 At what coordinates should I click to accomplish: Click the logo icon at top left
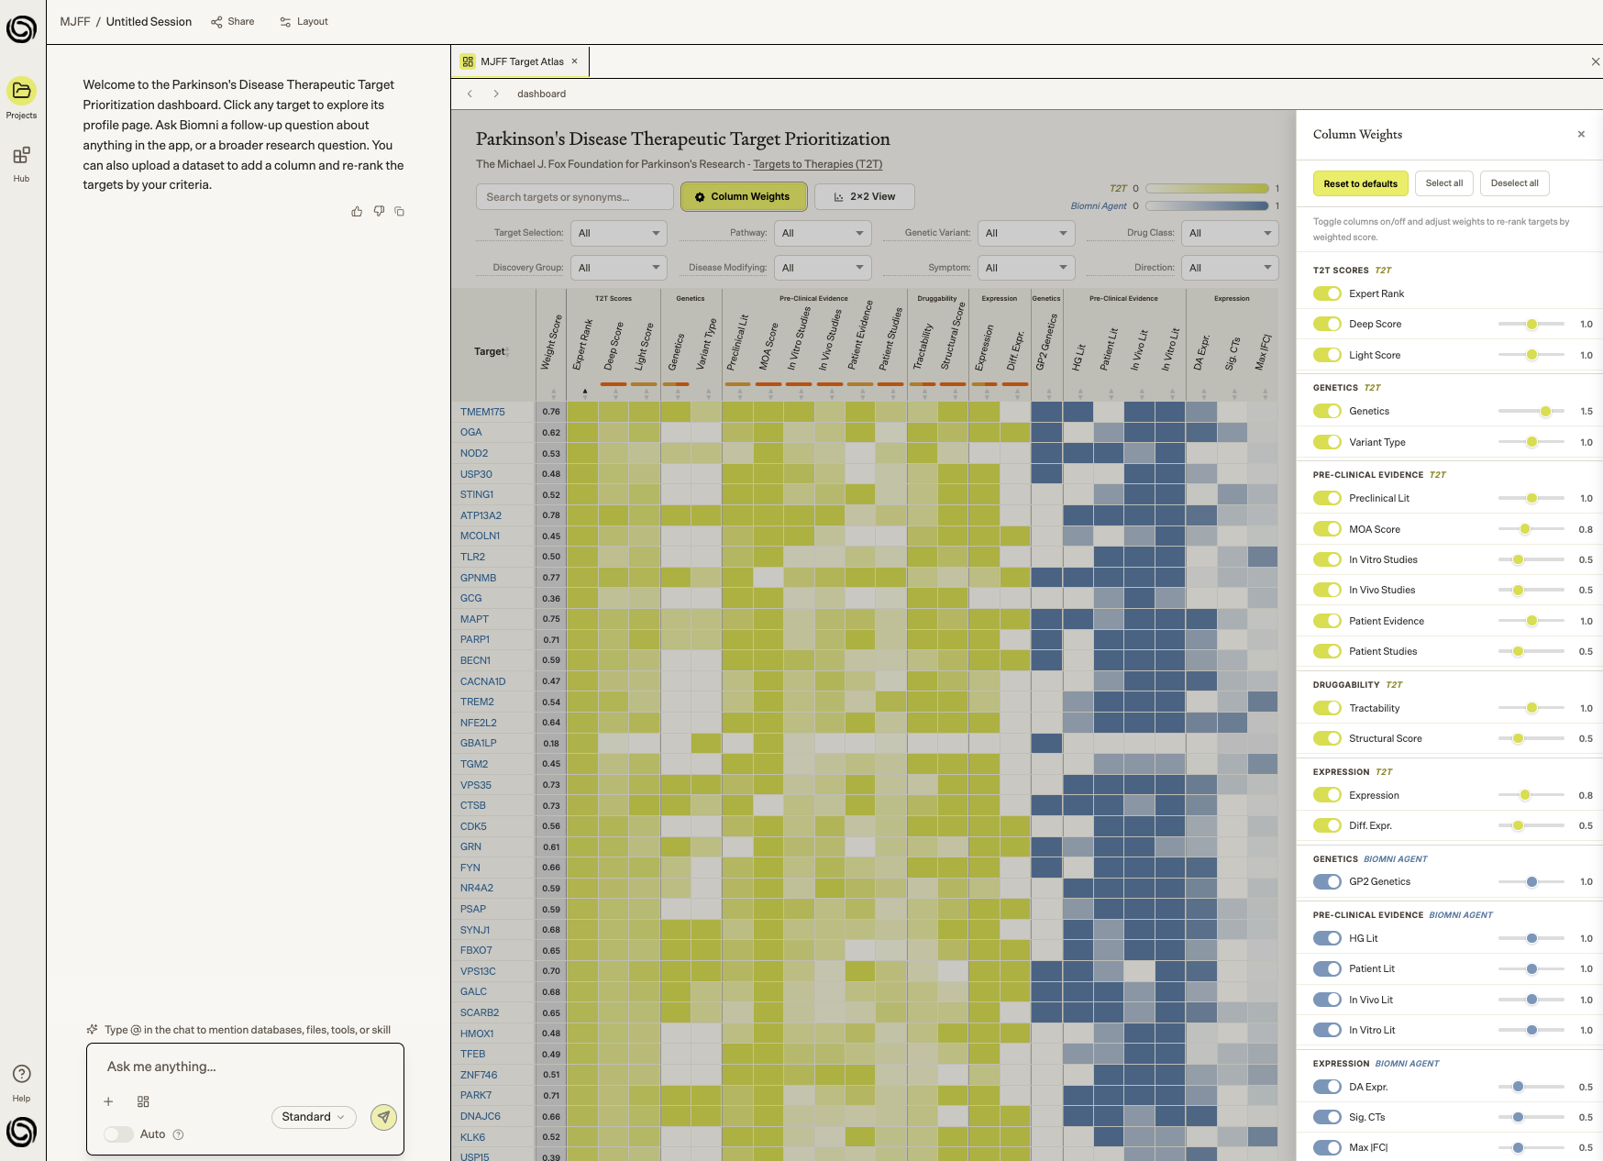tap(21, 28)
